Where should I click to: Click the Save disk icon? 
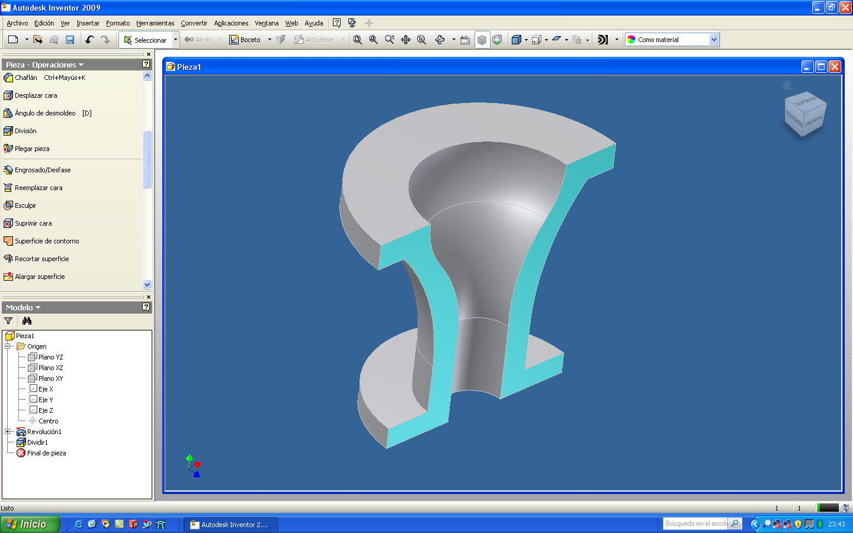coord(70,40)
